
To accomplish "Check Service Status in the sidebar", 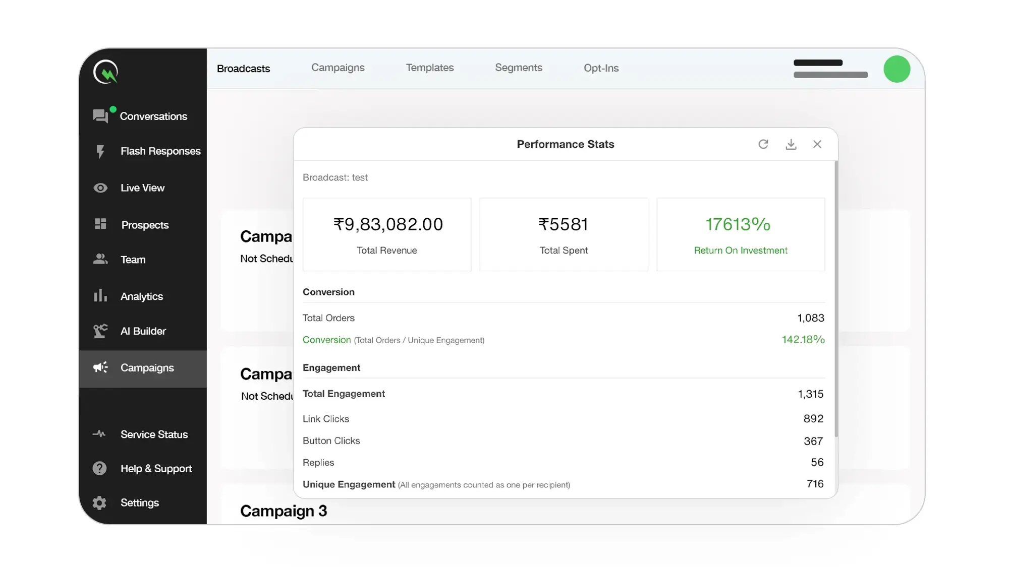I will [153, 434].
